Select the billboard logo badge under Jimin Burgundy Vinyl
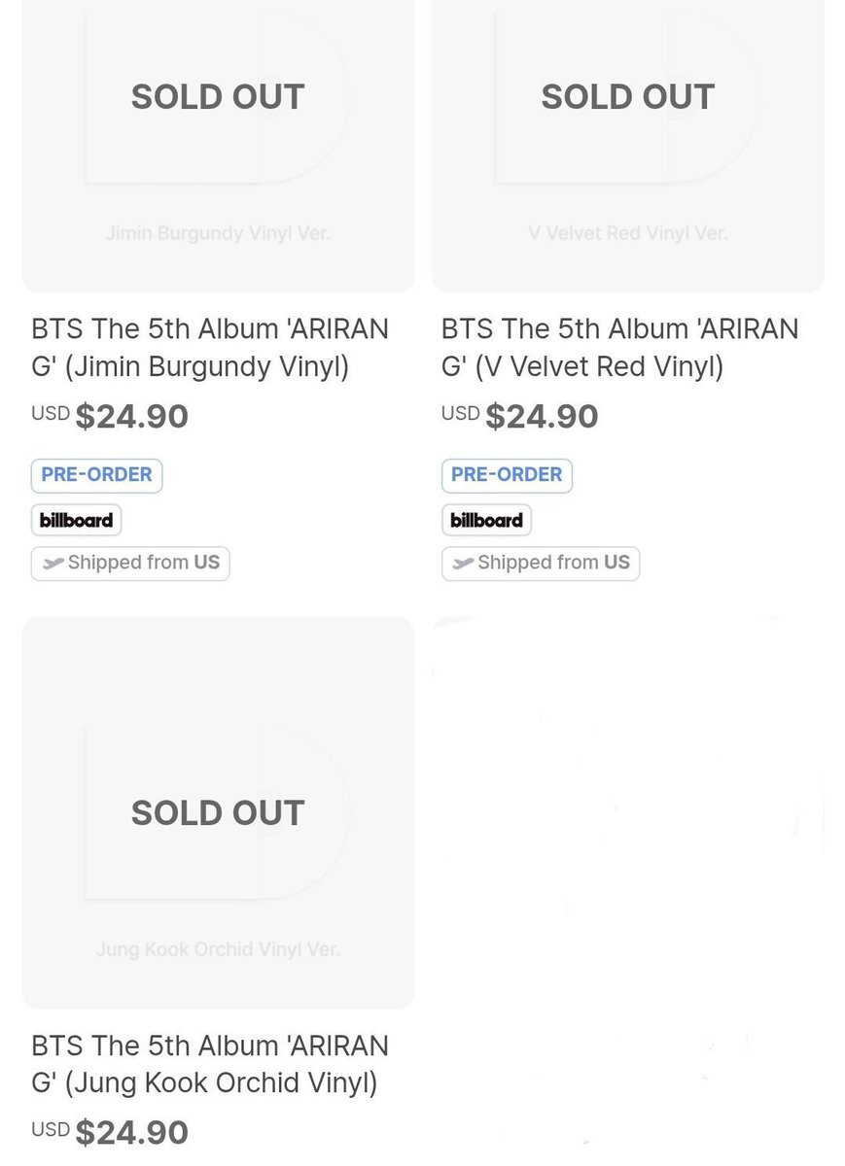This screenshot has height=1166, width=845. click(76, 520)
